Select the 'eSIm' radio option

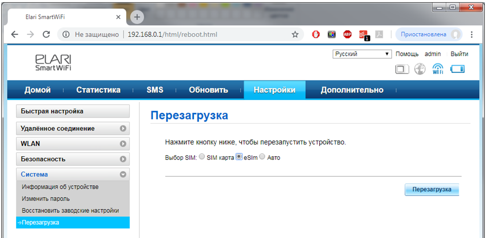pyautogui.click(x=239, y=157)
